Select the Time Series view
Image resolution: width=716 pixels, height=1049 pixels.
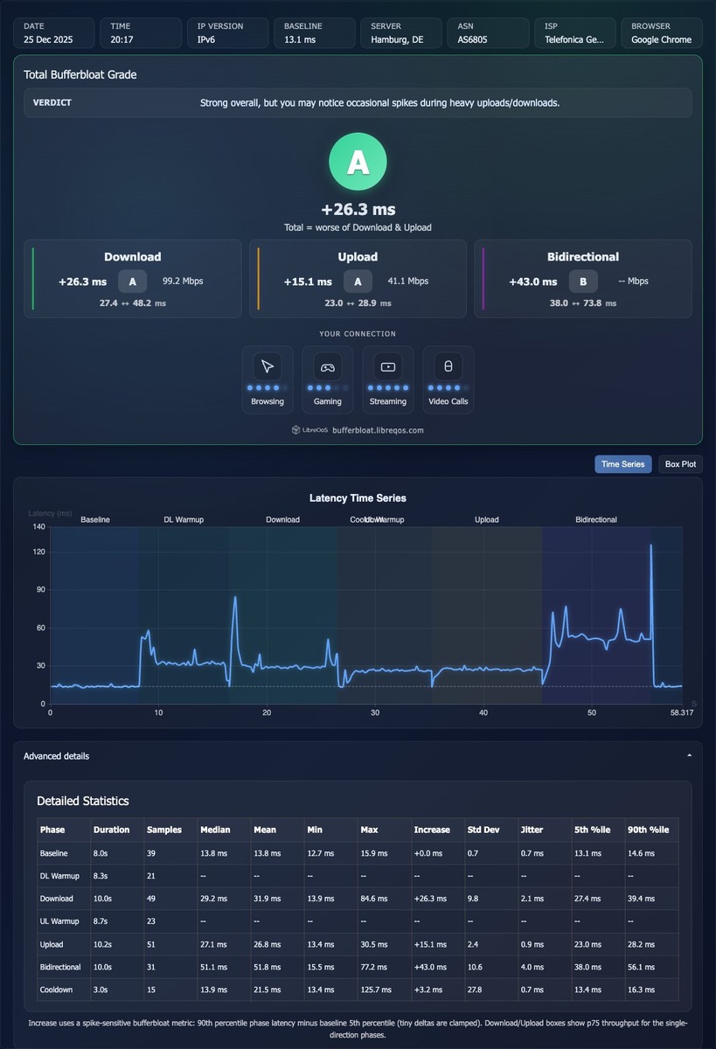tap(623, 464)
